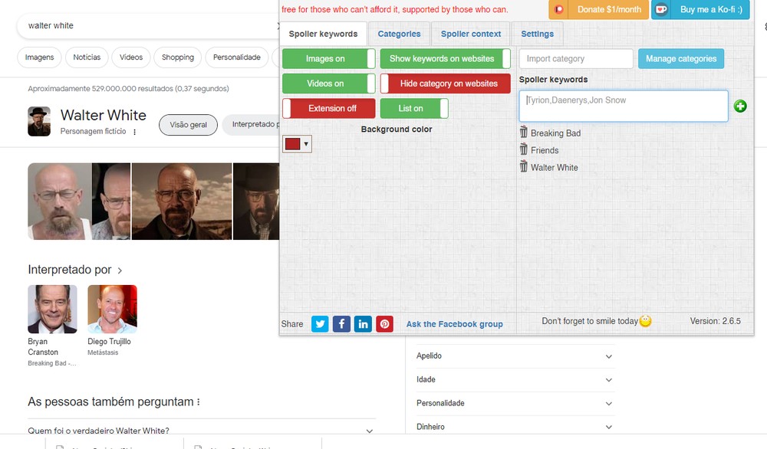The image size is (767, 449).
Task: Open Ask the Facebook group link
Action: pyautogui.click(x=454, y=324)
